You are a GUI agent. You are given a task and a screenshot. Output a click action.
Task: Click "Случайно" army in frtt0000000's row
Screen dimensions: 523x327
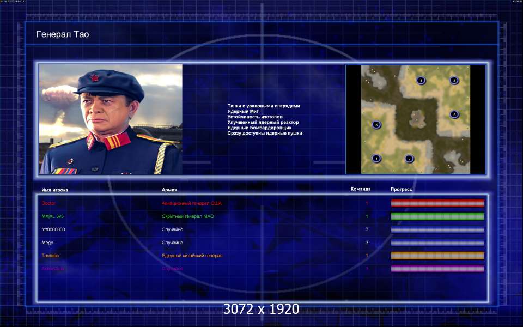coord(173,229)
